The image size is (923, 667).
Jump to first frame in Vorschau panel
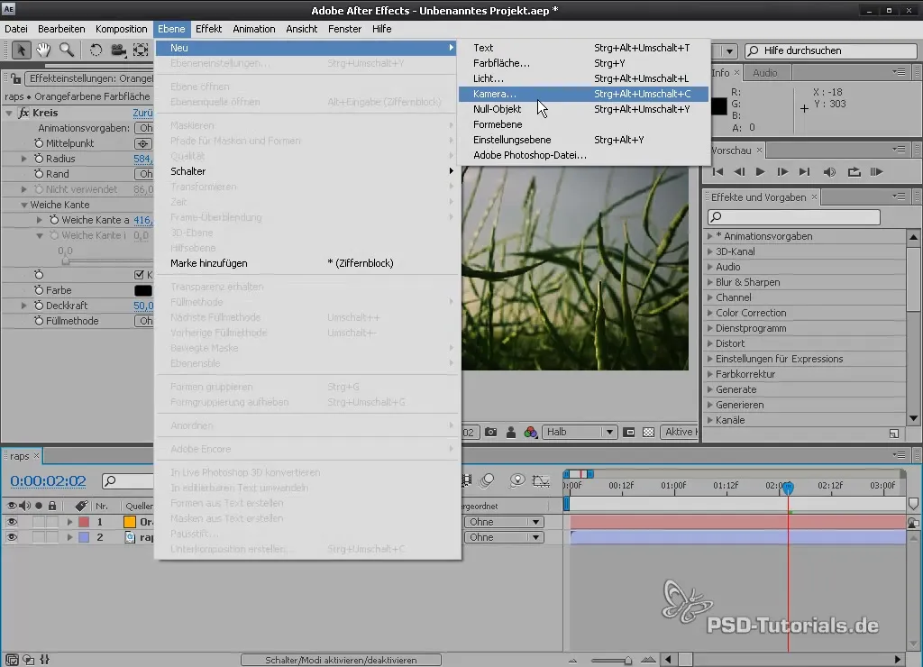pyautogui.click(x=717, y=172)
